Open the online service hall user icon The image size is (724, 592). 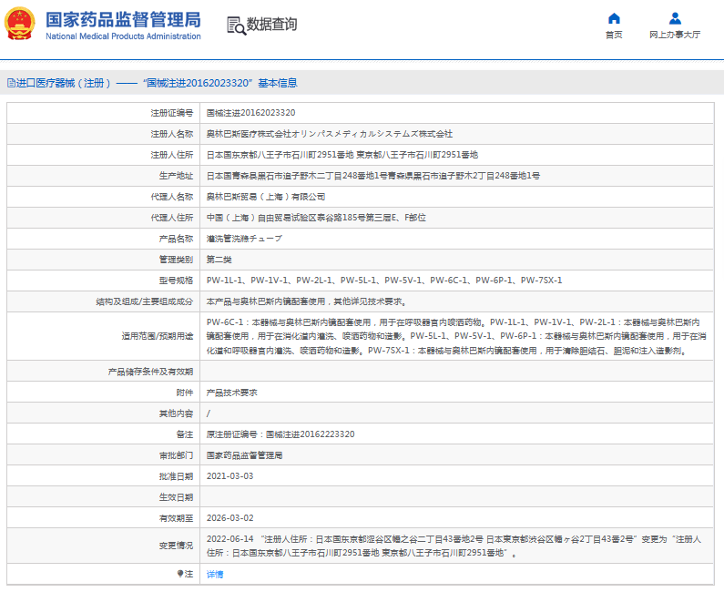pos(675,18)
